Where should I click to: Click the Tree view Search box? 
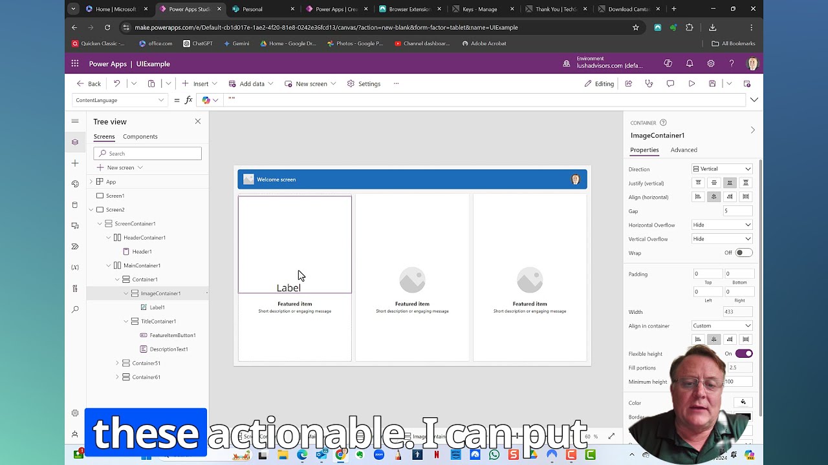(x=147, y=153)
